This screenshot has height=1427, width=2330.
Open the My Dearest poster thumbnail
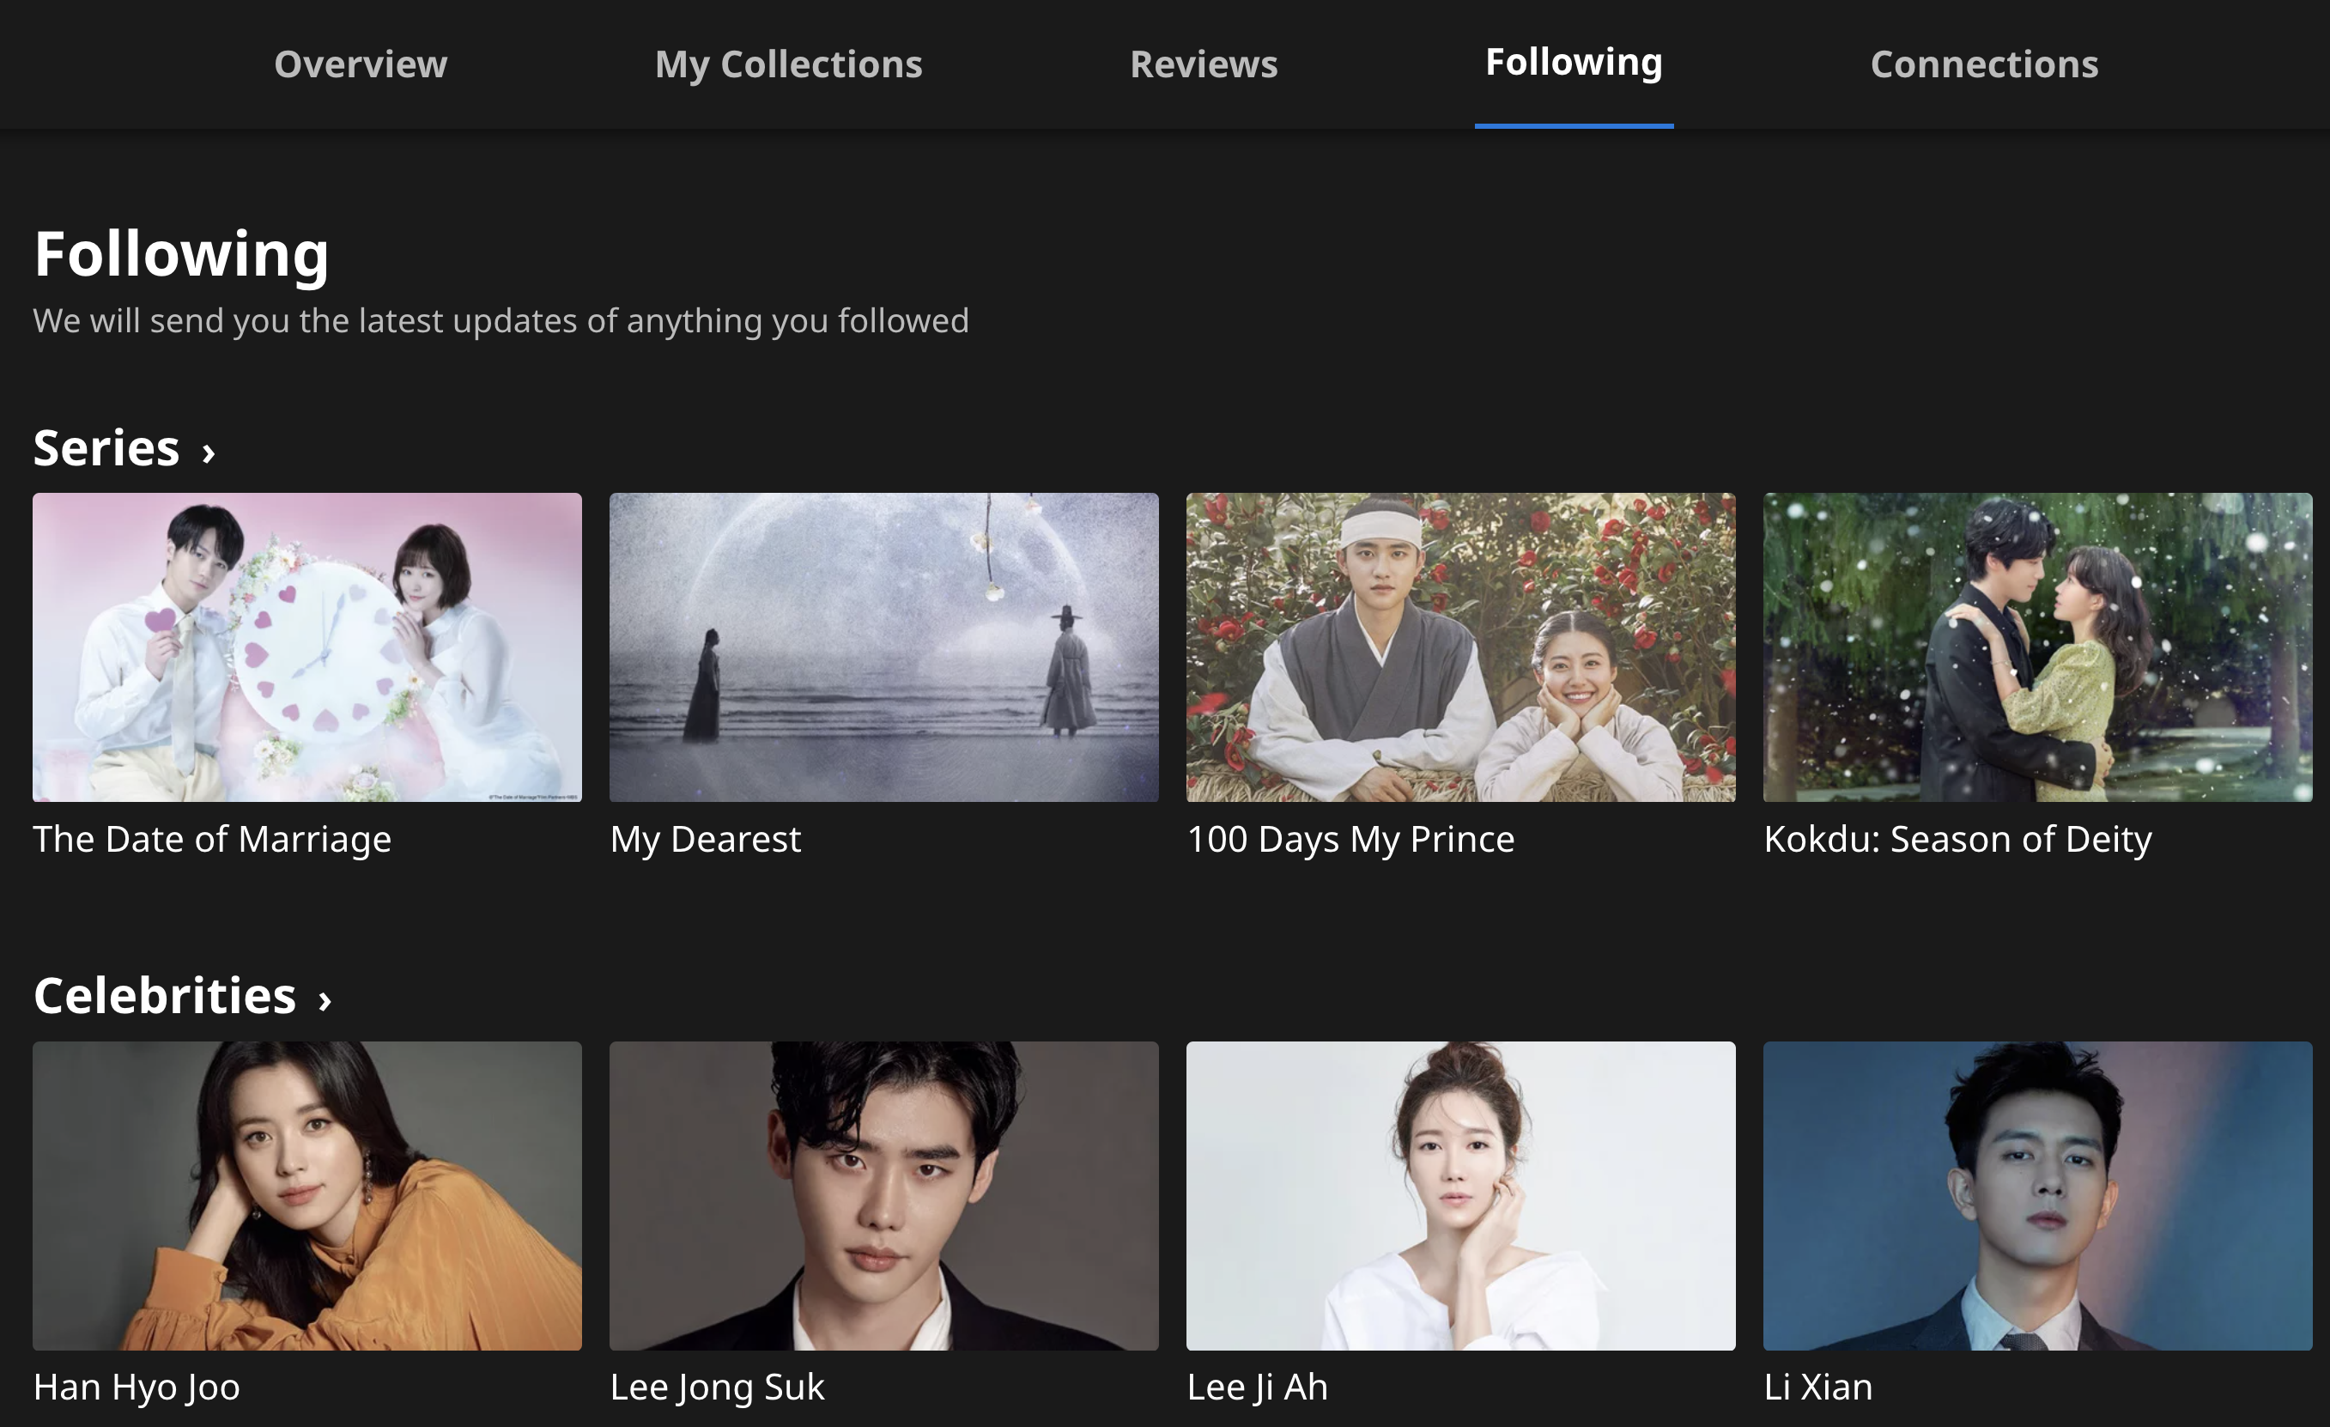coord(884,647)
